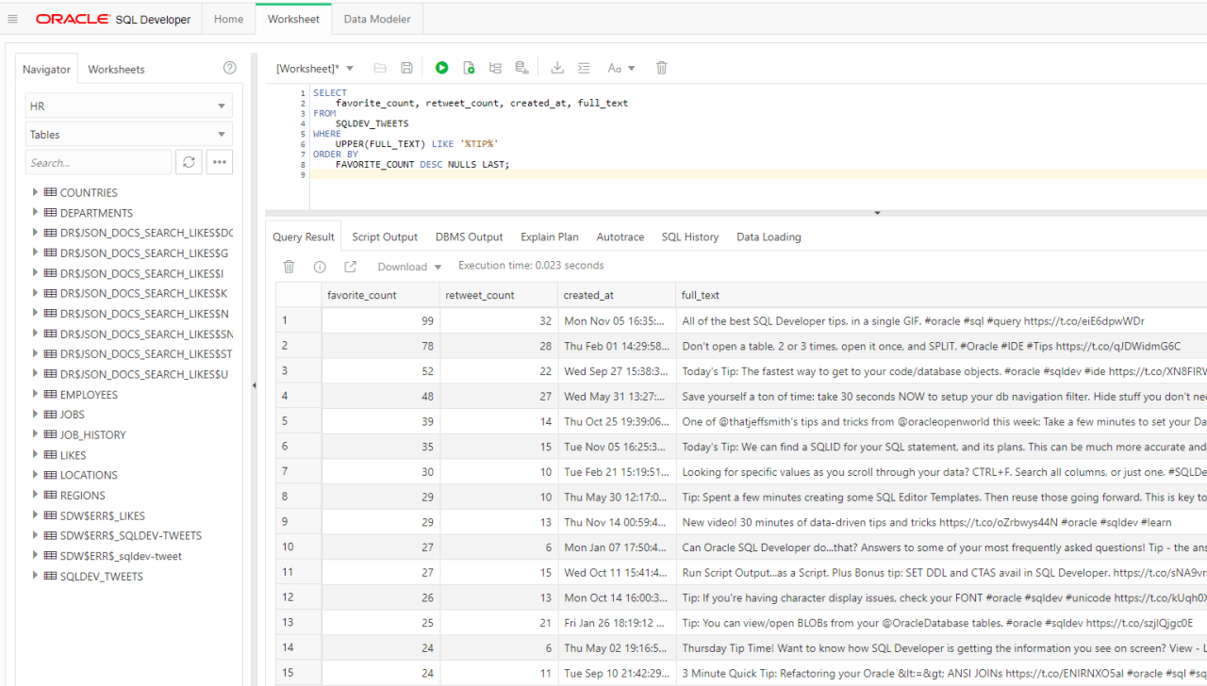Save the worksheet with the disk icon

(x=406, y=68)
